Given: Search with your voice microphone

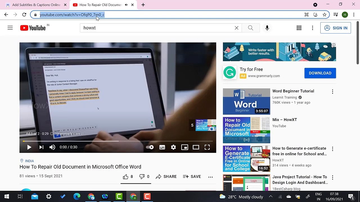Looking at the screenshot, I should [x=267, y=28].
